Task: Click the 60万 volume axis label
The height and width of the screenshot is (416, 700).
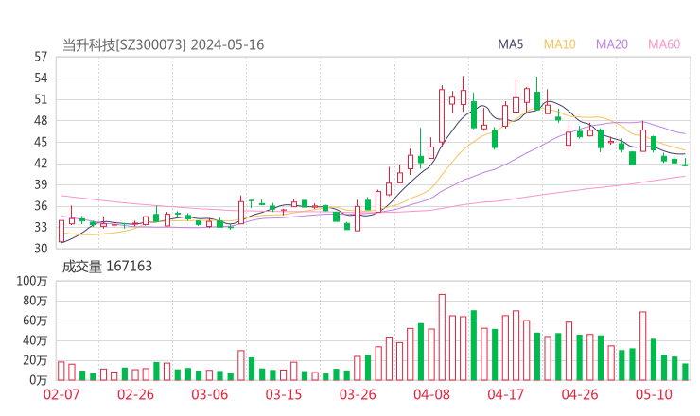Action: coord(35,321)
